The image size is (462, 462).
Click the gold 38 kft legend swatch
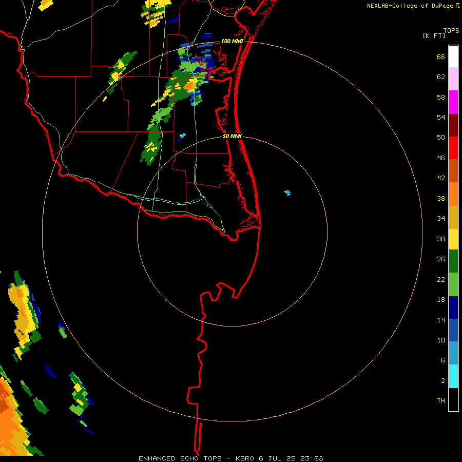click(453, 218)
